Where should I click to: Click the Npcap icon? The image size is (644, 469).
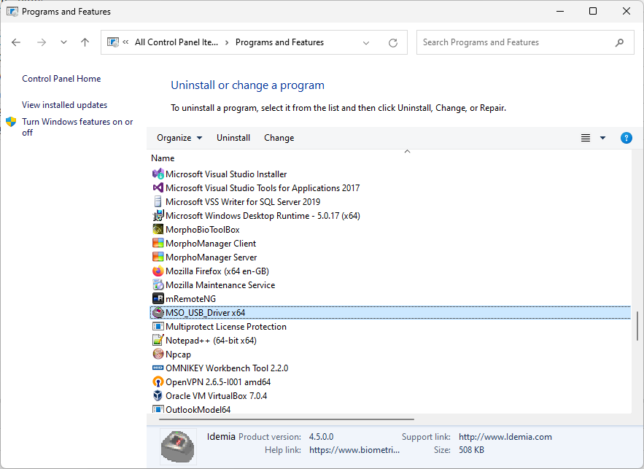(x=158, y=354)
